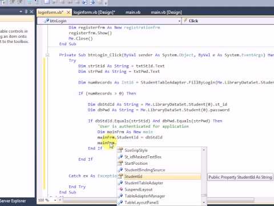Pin the Toolbox panel with auto-hide icon
Image resolution: width=274 pixels, height=206 pixels.
pyautogui.click(x=26, y=12)
